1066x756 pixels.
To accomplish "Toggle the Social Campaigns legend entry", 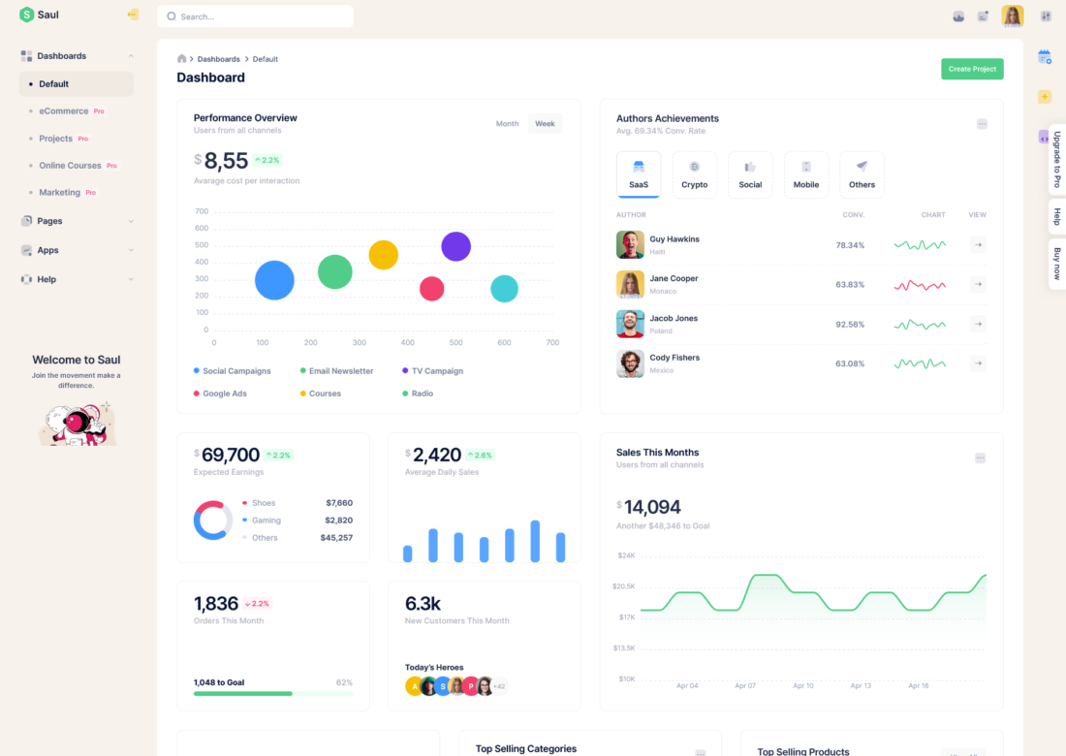I will [x=233, y=370].
